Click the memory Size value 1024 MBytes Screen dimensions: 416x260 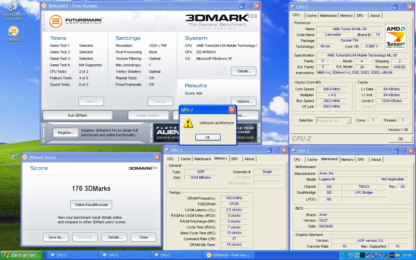coord(201,177)
